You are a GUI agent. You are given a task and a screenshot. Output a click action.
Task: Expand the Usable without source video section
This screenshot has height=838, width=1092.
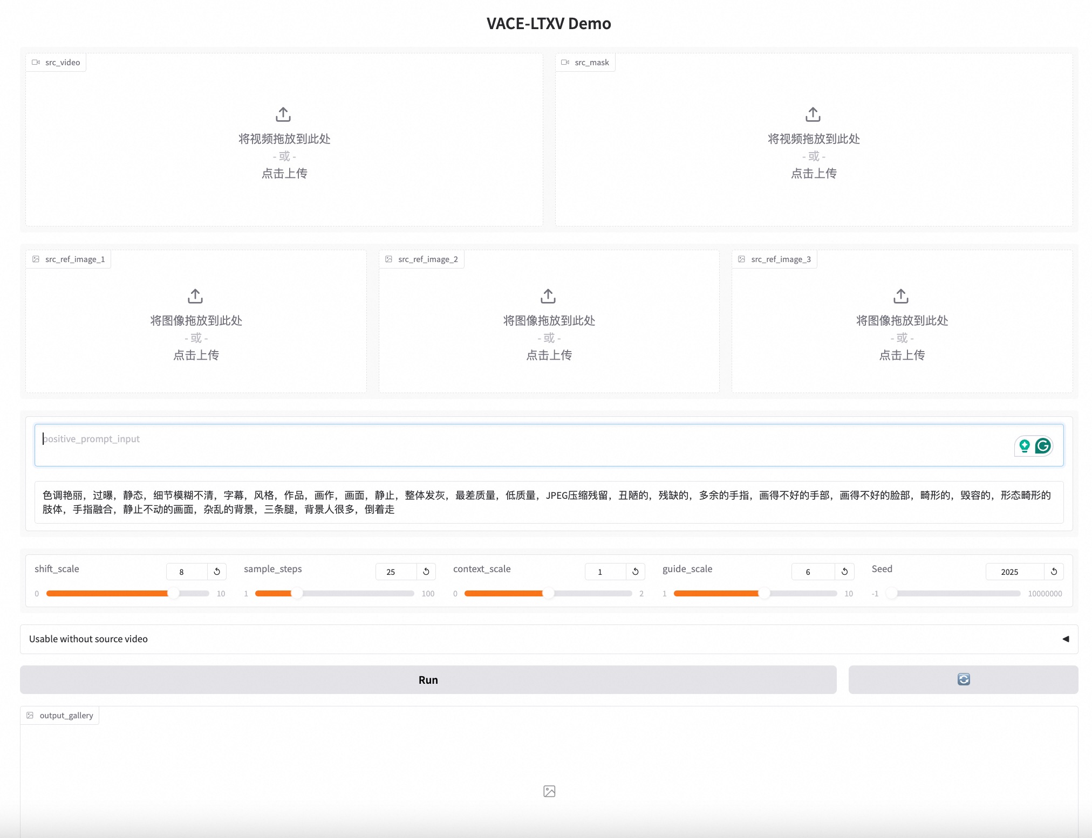[x=88, y=639]
